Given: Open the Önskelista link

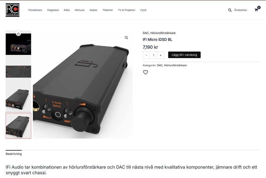Looking at the screenshot, I should click(x=241, y=10).
